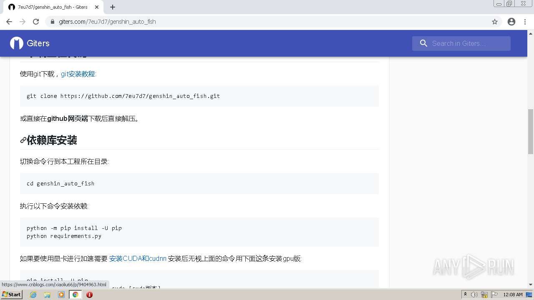Click the address bar URL
The height and width of the screenshot is (300, 534).
[x=107, y=22]
